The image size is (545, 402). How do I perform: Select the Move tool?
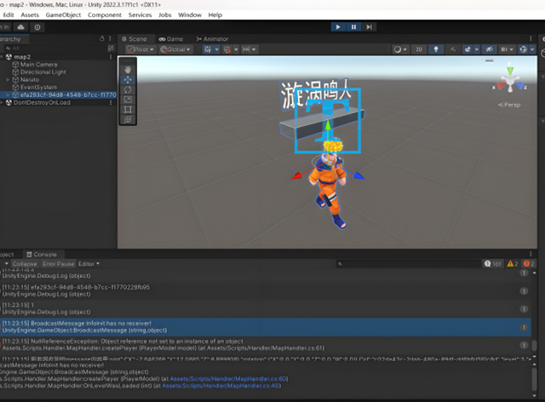pyautogui.click(x=128, y=78)
